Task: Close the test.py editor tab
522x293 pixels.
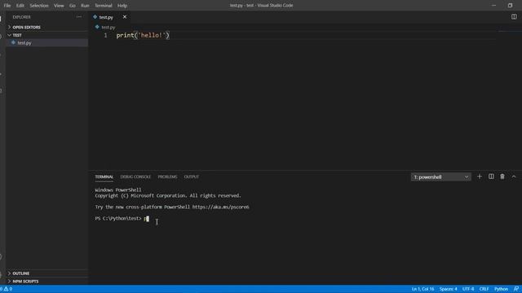Action: click(x=125, y=17)
